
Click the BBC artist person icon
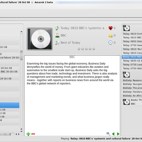(58, 35)
